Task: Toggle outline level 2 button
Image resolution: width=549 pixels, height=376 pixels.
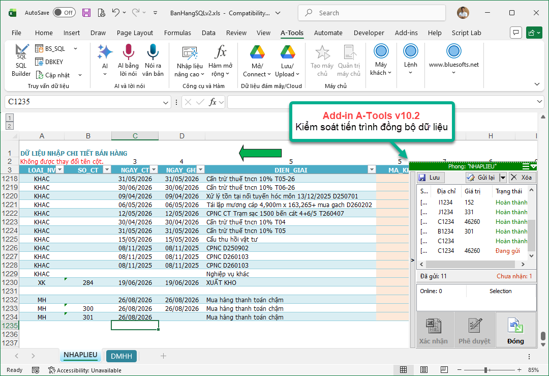Action: (10, 126)
